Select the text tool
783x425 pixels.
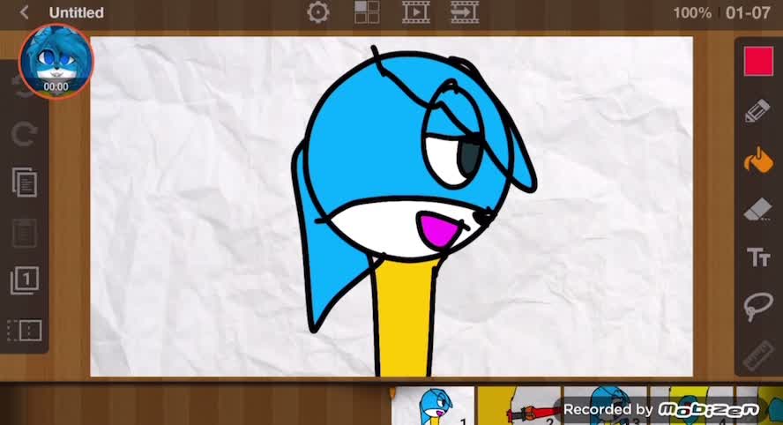[758, 257]
